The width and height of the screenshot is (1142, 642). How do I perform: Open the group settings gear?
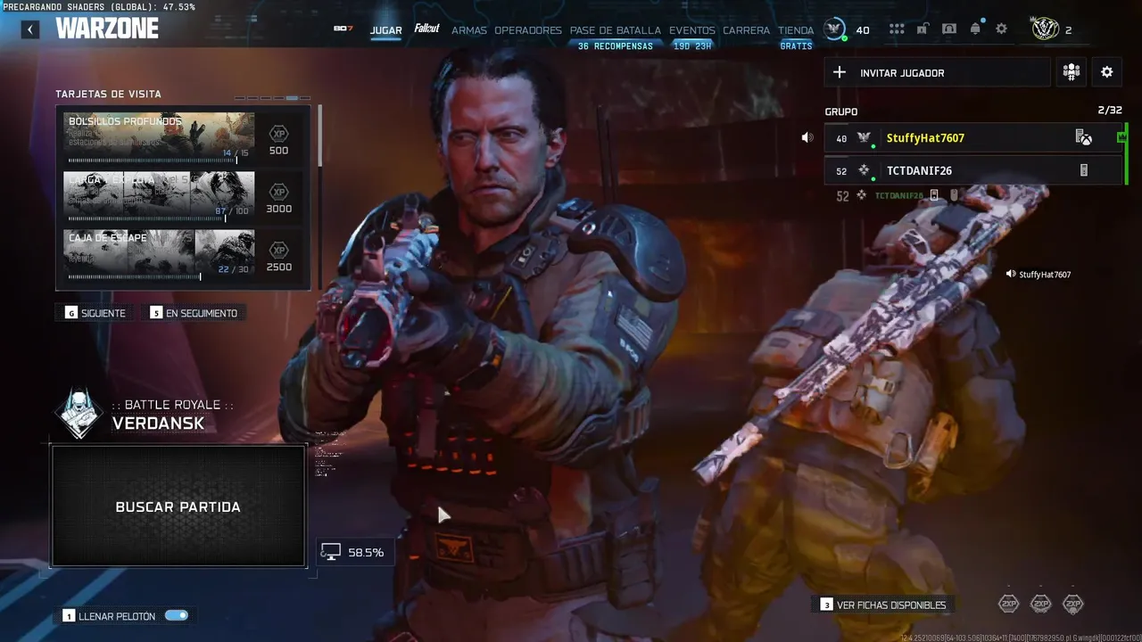1107,73
